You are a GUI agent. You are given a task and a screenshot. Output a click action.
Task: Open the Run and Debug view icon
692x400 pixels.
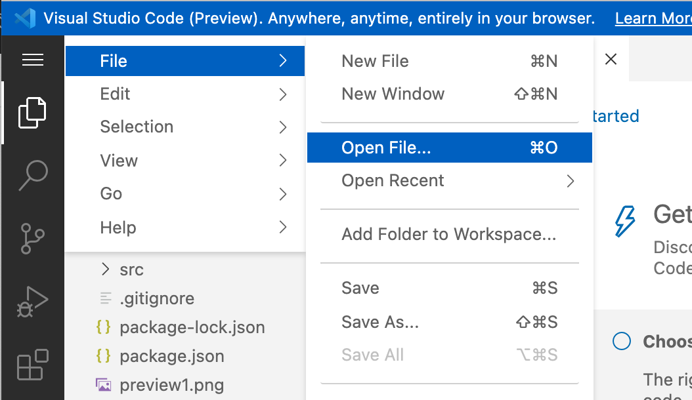coord(33,302)
